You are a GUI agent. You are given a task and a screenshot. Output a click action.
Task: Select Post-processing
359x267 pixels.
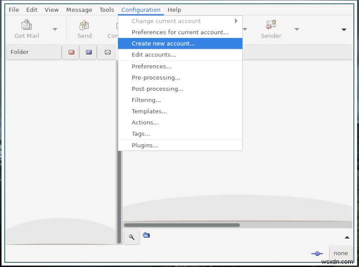(180, 89)
